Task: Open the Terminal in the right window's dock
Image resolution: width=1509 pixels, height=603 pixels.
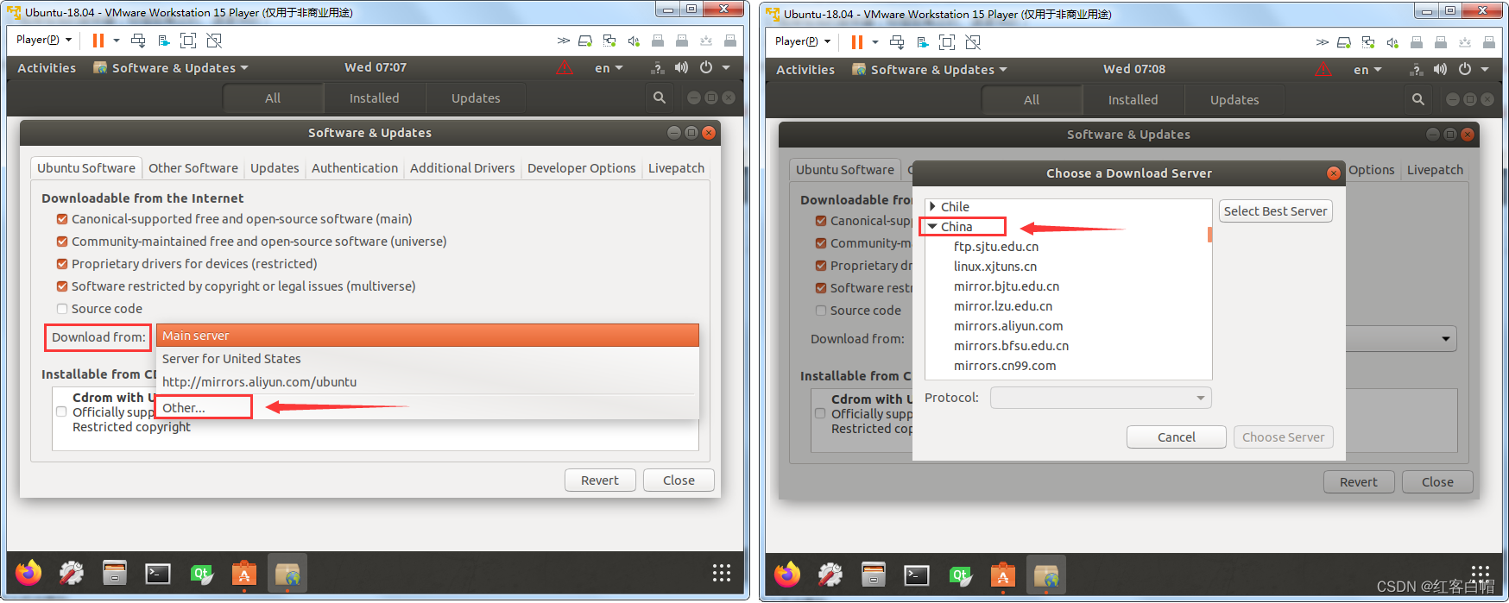Action: (x=917, y=575)
